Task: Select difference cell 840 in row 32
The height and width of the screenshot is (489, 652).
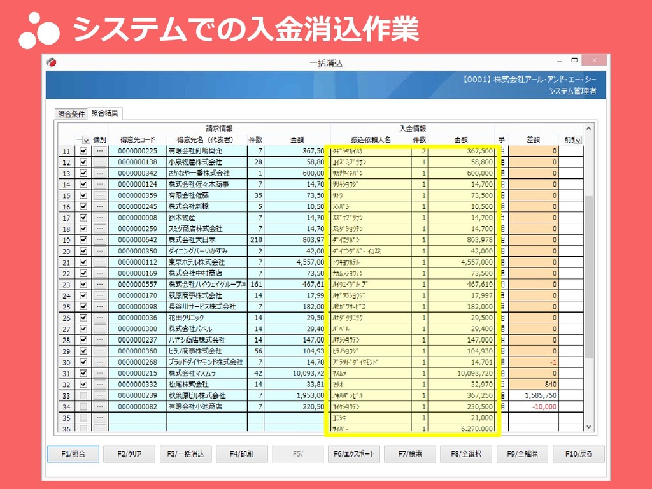Action: pyautogui.click(x=533, y=384)
